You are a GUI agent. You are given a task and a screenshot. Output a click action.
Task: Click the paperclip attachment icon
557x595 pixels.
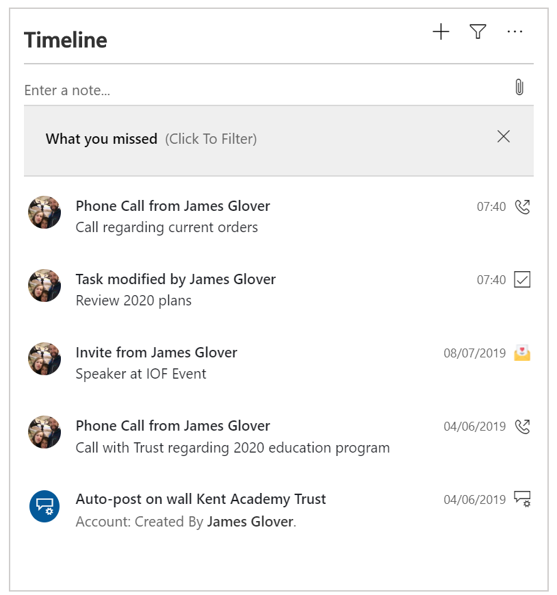tap(519, 87)
